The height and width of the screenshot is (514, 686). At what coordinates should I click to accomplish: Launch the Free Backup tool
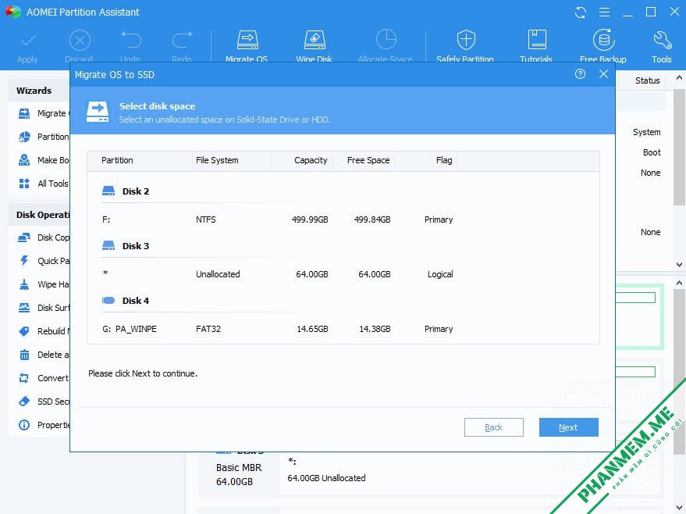[604, 40]
